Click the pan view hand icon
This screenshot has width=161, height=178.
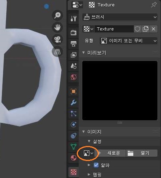pyautogui.click(x=57, y=27)
